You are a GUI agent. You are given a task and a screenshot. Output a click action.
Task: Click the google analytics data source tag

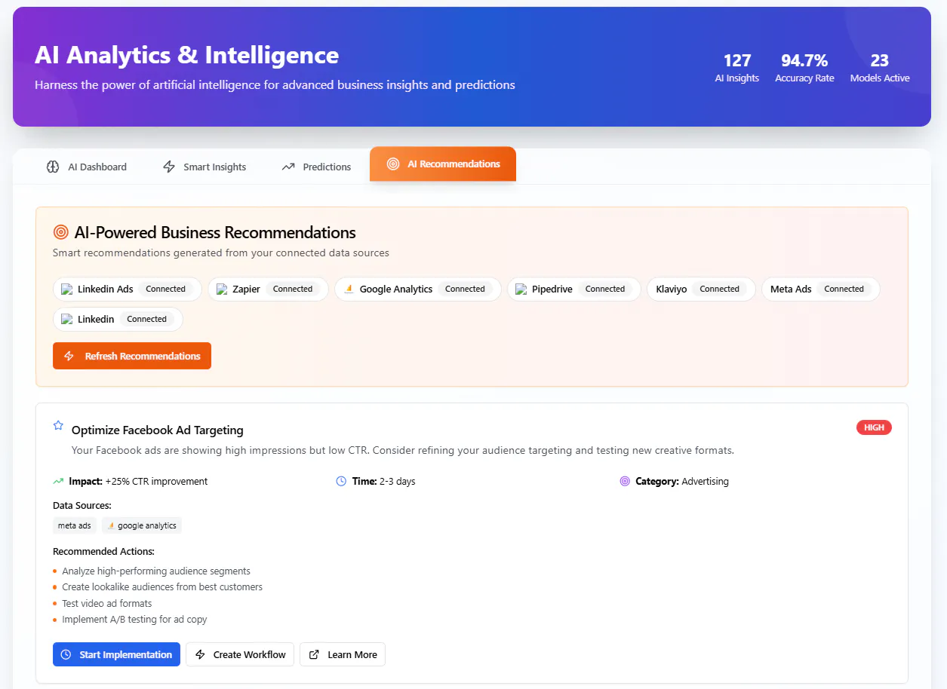[x=142, y=525]
